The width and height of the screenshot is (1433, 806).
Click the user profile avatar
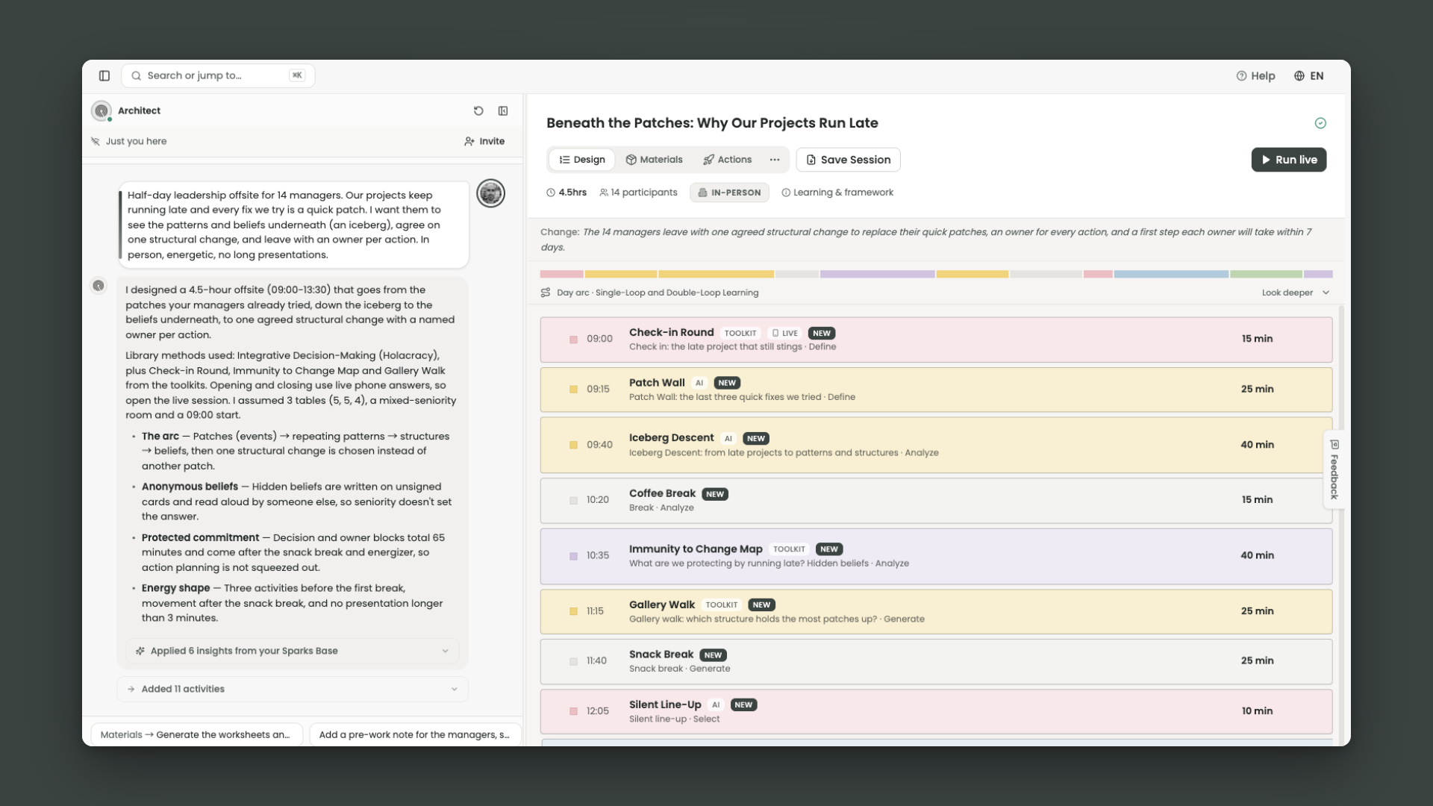[490, 193]
